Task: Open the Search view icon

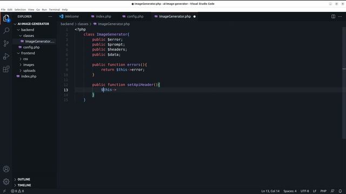Action: [6, 30]
